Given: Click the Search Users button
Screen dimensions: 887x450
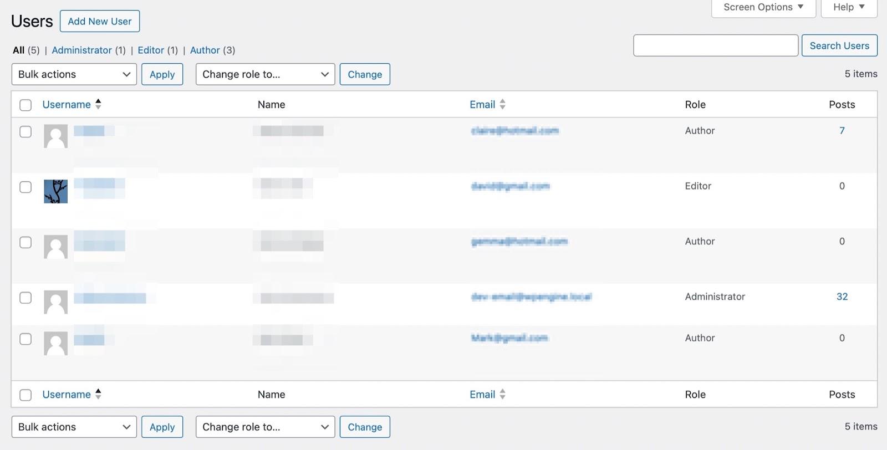Looking at the screenshot, I should (839, 45).
